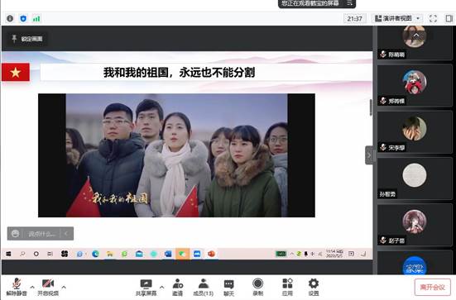Select 宋李璟's participant video tile
The width and height of the screenshot is (456, 300).
click(x=415, y=132)
